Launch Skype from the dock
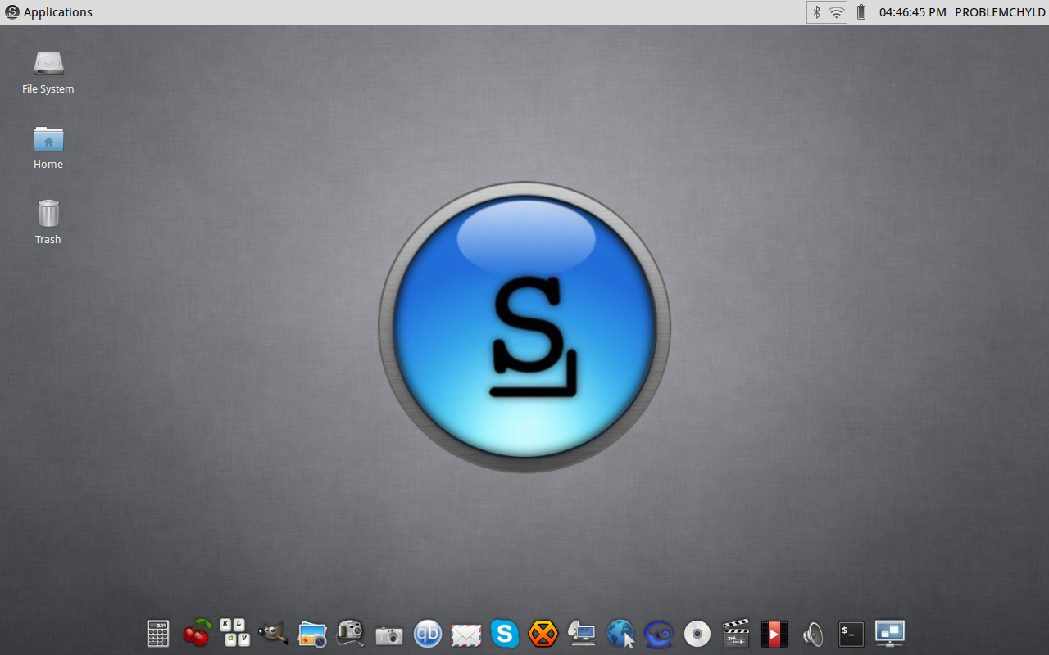The image size is (1049, 655). 505,634
